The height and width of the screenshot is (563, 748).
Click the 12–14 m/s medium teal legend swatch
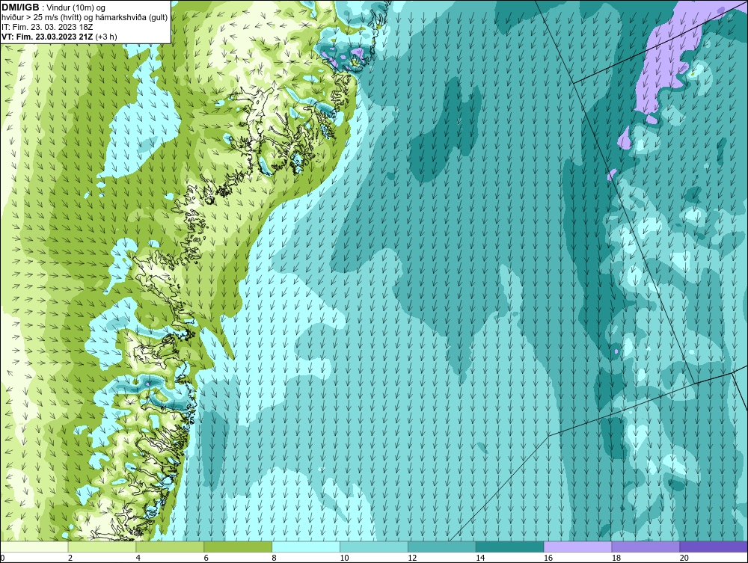[x=442, y=547]
